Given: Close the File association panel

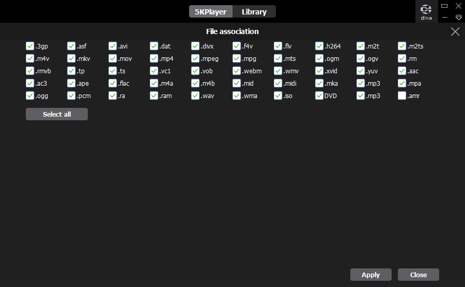Looking at the screenshot, I should pyautogui.click(x=455, y=31).
